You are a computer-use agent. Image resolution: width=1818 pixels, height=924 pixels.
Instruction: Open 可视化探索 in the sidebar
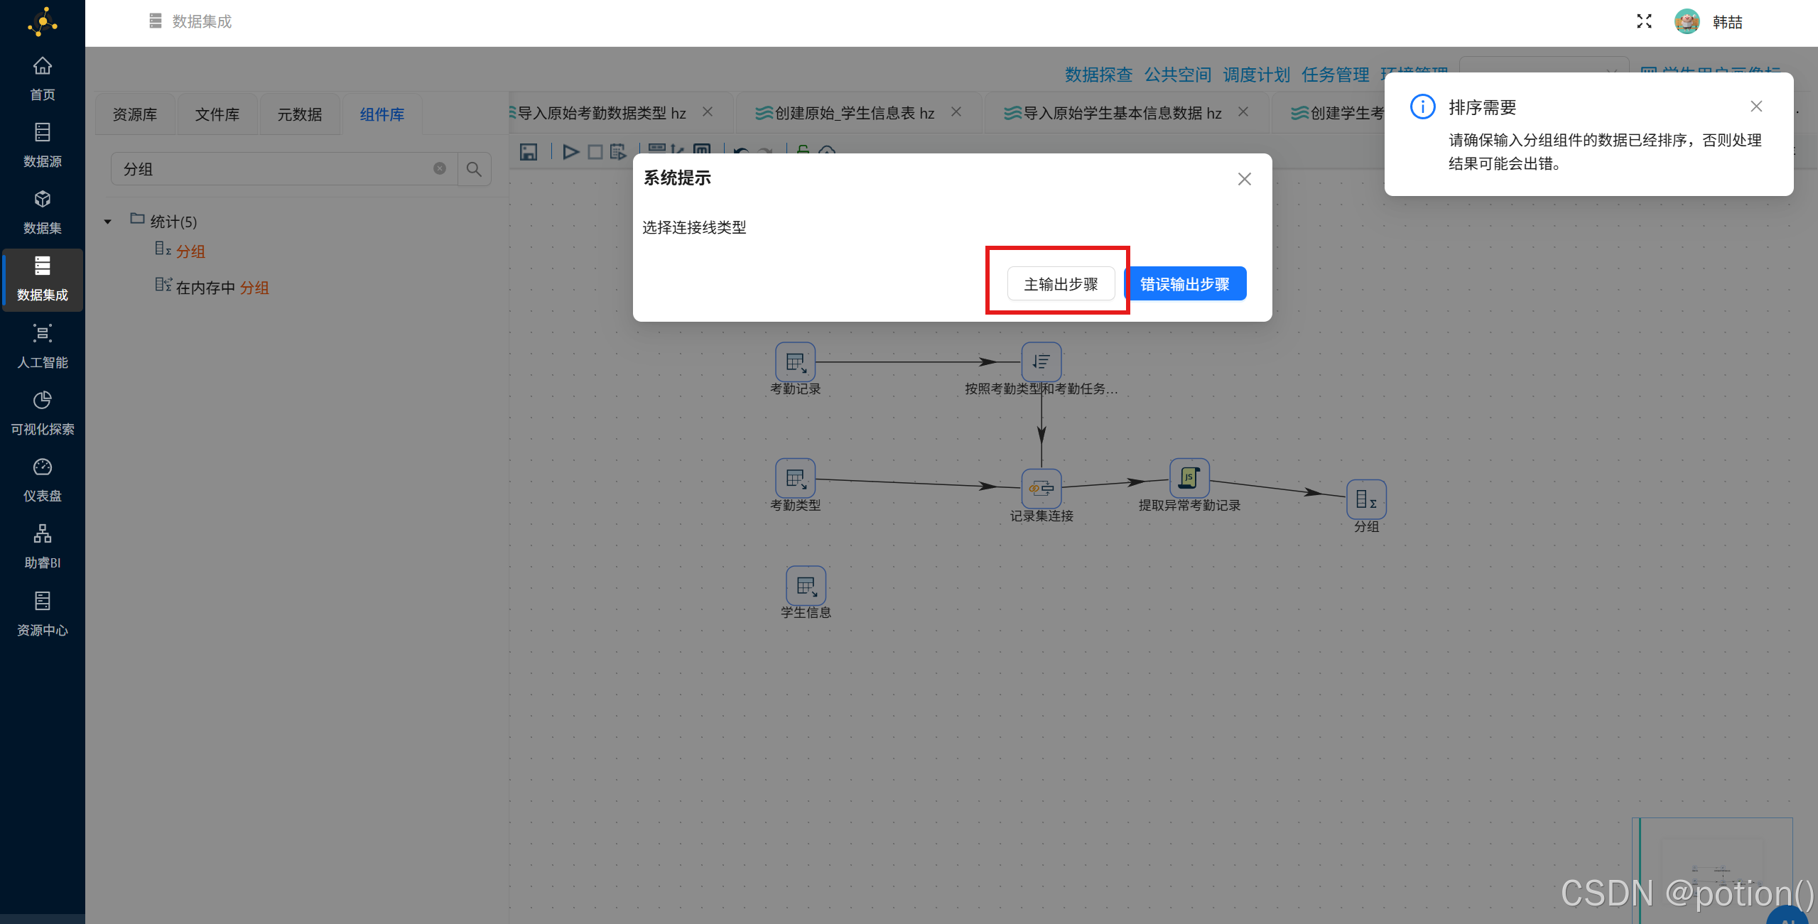pyautogui.click(x=43, y=413)
